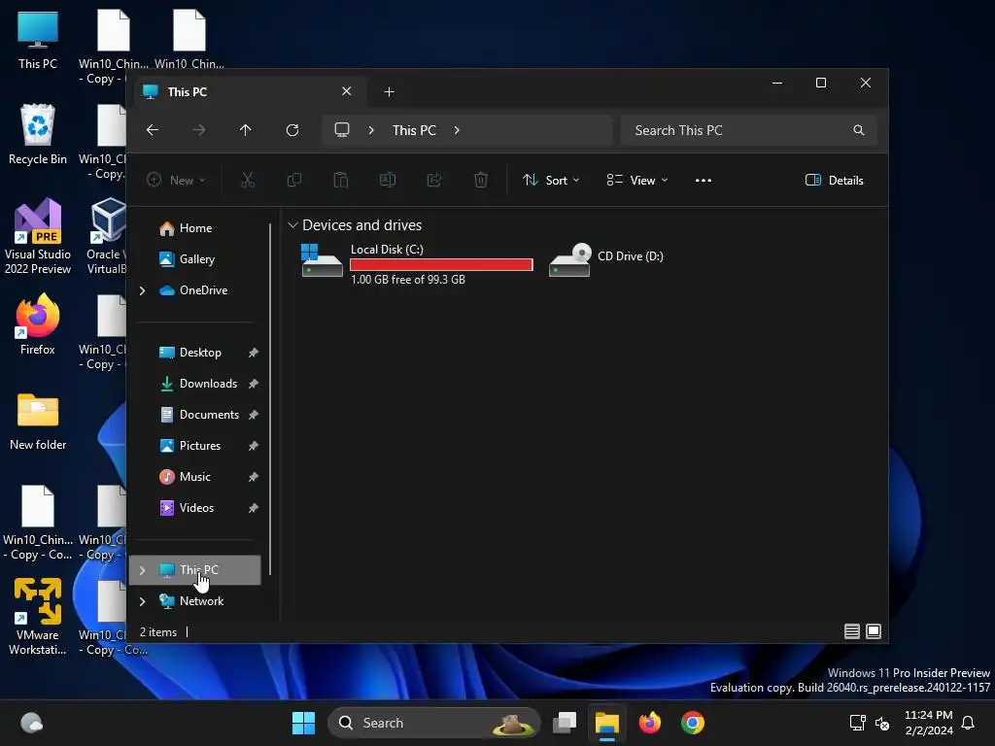Open the View dropdown

tap(636, 180)
